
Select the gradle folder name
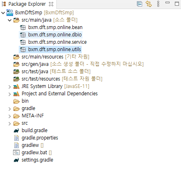(28, 108)
